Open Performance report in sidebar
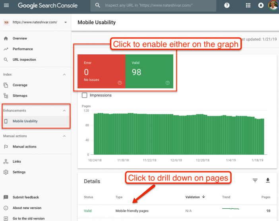 coord(35,49)
